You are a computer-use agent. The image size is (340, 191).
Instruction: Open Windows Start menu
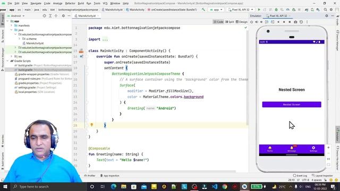5,186
